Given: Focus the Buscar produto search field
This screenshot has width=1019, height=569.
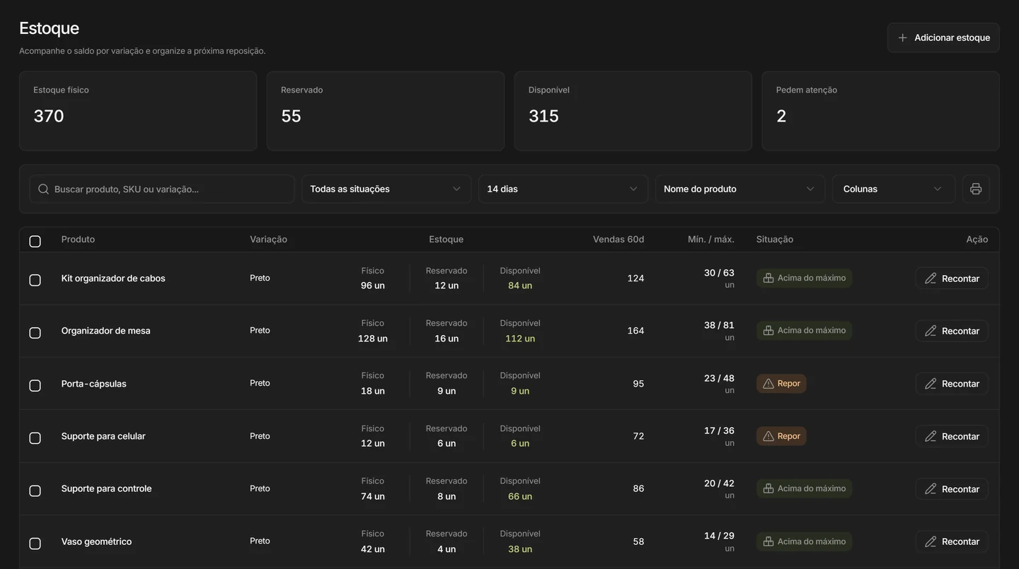Looking at the screenshot, I should click(162, 189).
